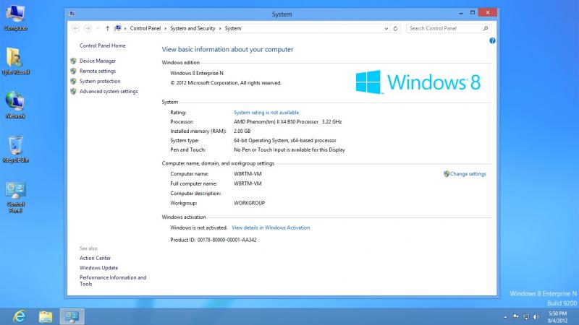Click the search magnifier icon
The width and height of the screenshot is (579, 325).
486,28
